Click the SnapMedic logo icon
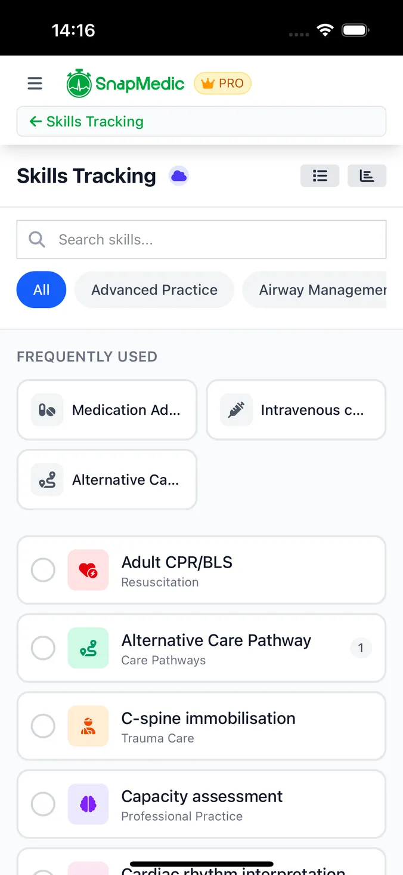403x875 pixels. pos(79,82)
